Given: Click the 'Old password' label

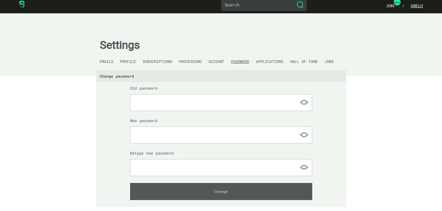Looking at the screenshot, I should [144, 88].
